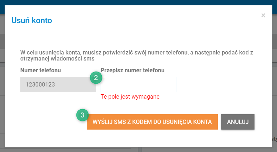
Task: Click the otrzymanej wiadomości sms text line
Action: point(57,58)
